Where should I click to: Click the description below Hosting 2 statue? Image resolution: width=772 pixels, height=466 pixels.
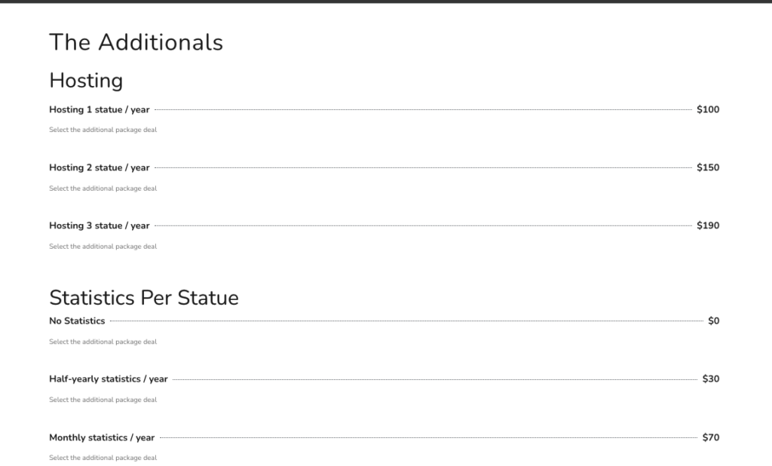(103, 189)
